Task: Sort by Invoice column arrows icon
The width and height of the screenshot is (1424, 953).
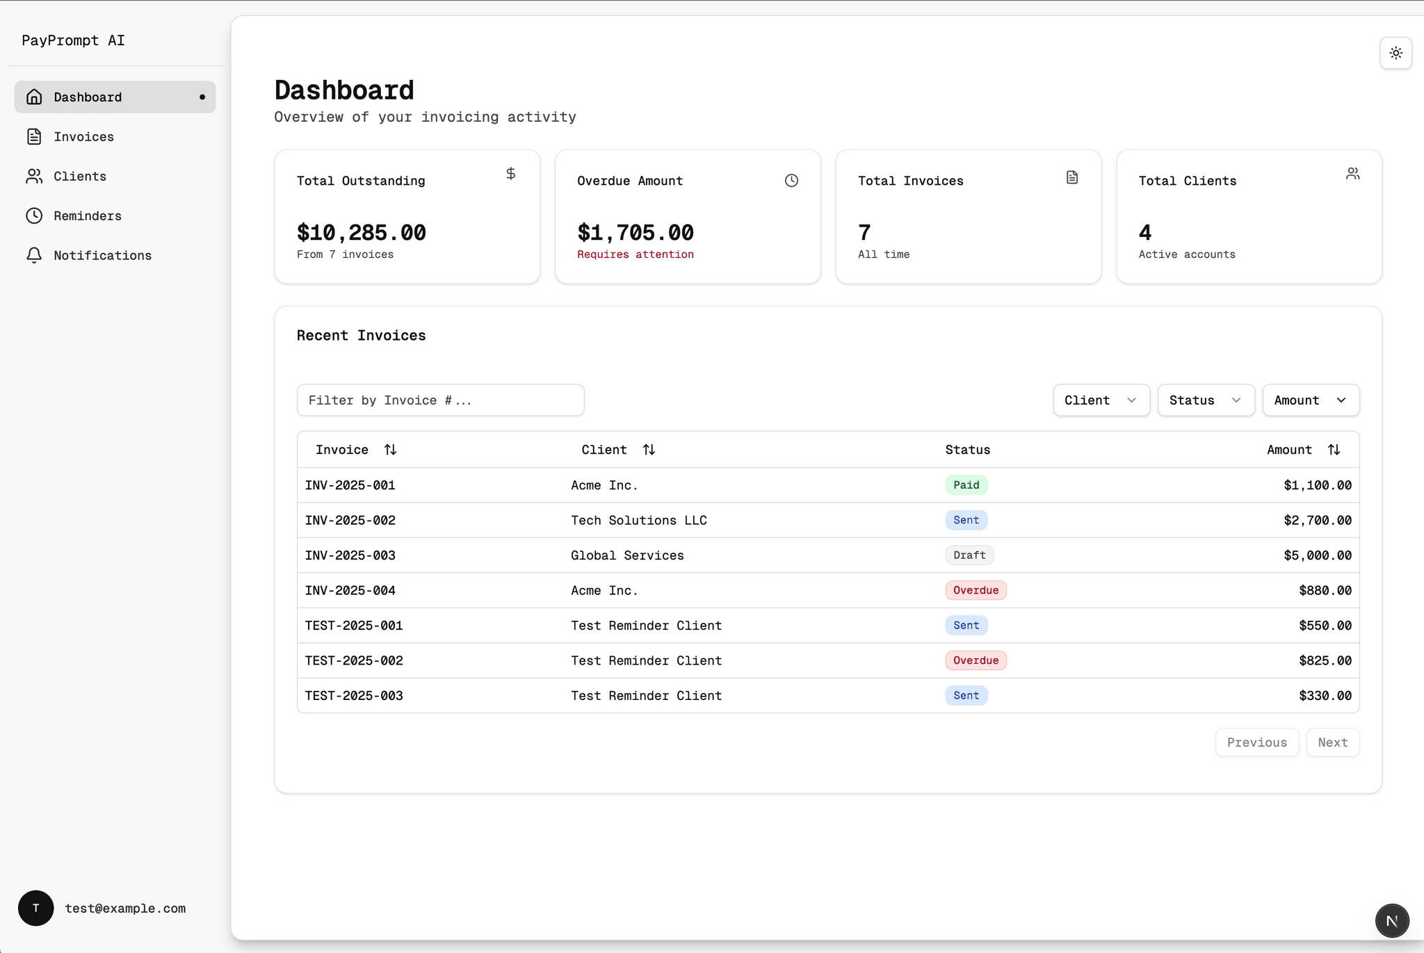Action: (x=391, y=450)
